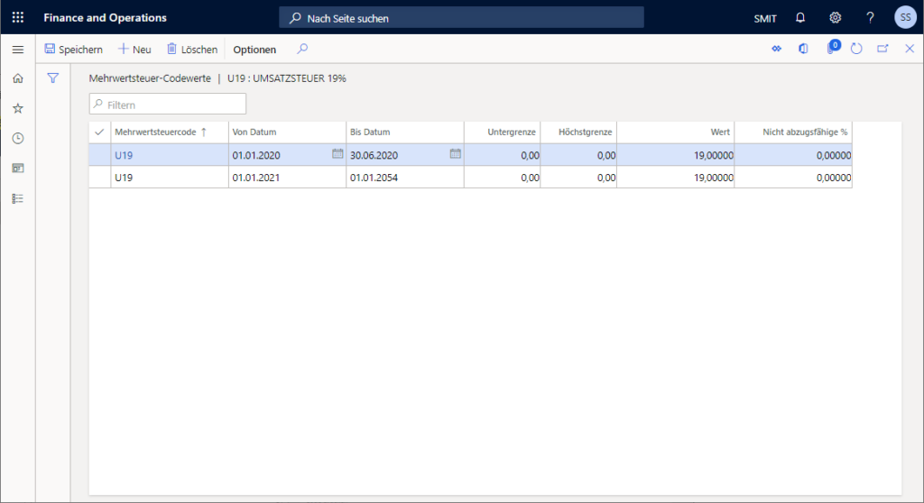This screenshot has height=503, width=924.
Task: Click Höchstgrenze 0,00 in first row
Action: [x=578, y=155]
